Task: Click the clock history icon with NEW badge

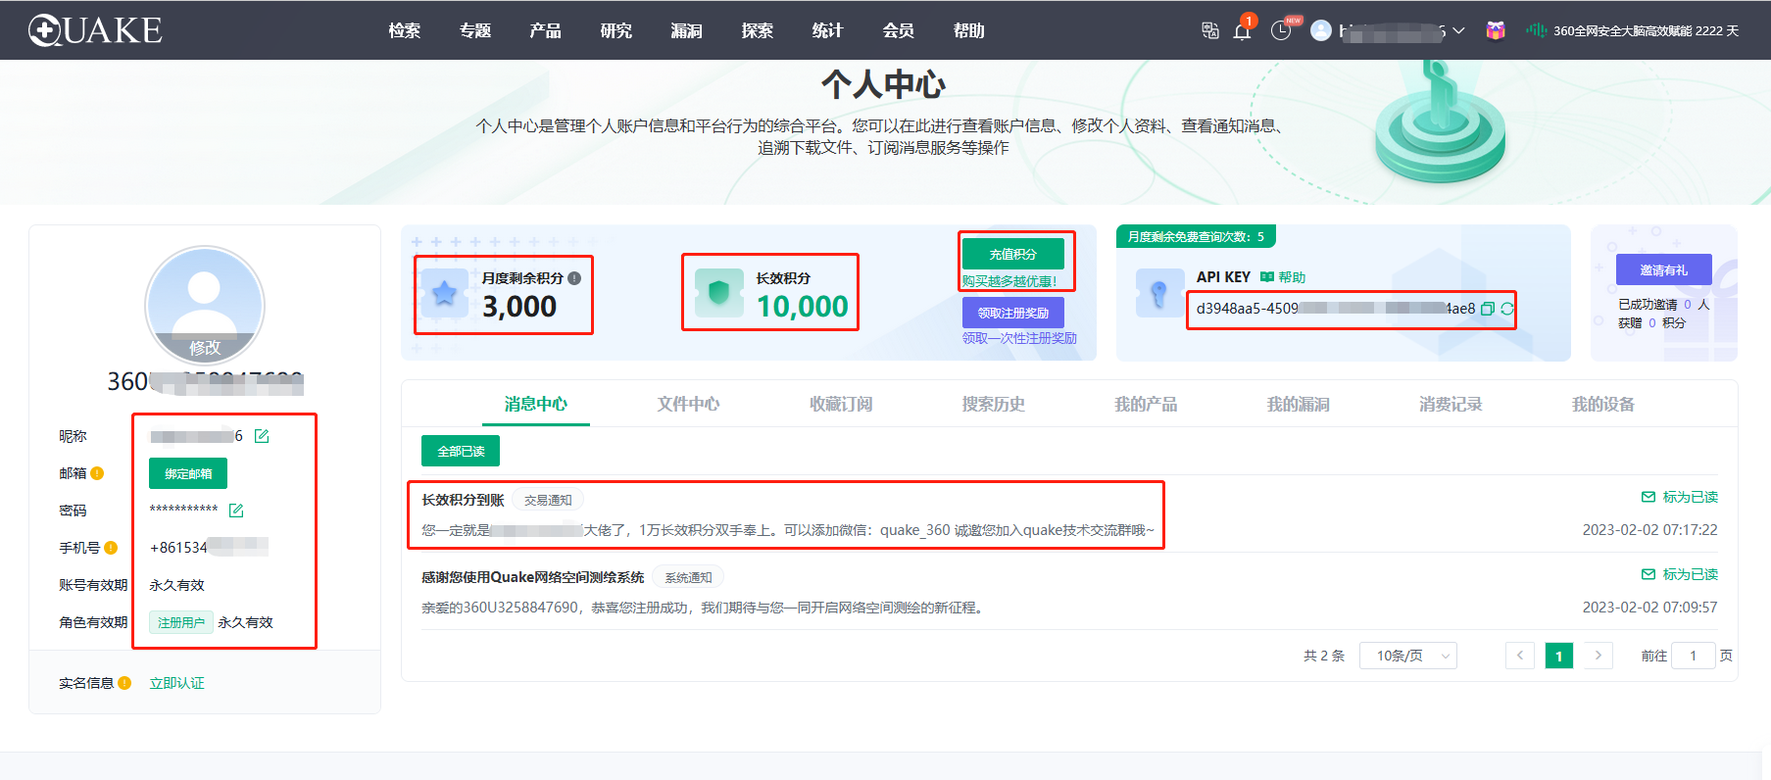Action: (x=1281, y=30)
